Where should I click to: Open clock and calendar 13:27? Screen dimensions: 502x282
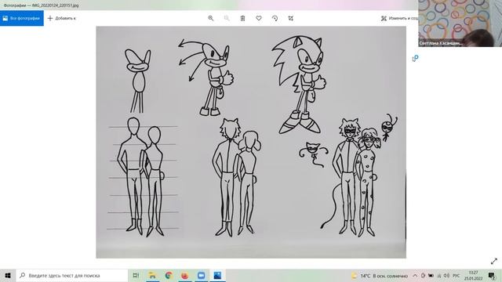pos(473,276)
